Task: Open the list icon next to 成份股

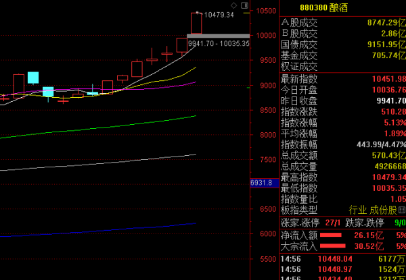Action: (x=402, y=210)
